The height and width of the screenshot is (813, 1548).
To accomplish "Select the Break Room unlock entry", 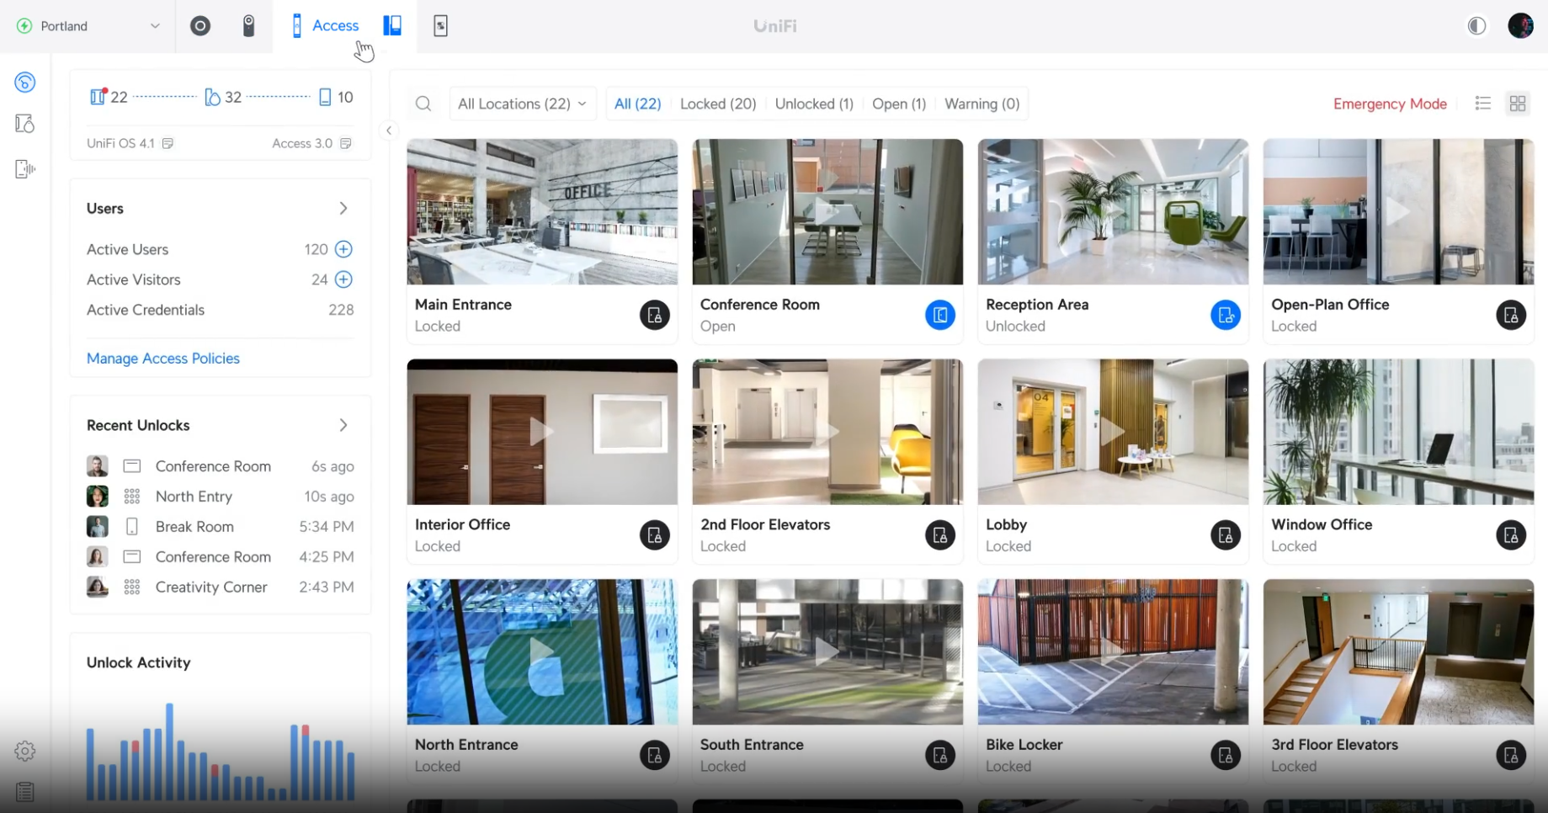I will (221, 527).
